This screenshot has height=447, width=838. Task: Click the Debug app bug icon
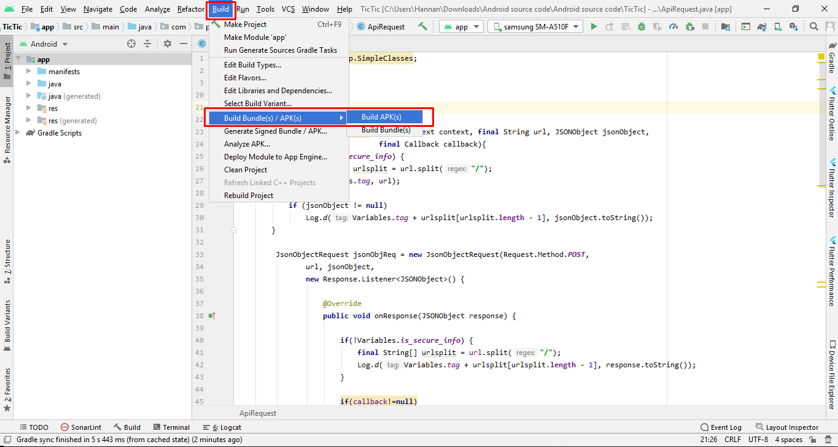(642, 27)
